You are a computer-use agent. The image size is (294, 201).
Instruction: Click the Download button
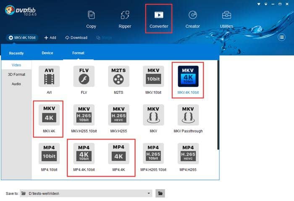pyautogui.click(x=76, y=37)
